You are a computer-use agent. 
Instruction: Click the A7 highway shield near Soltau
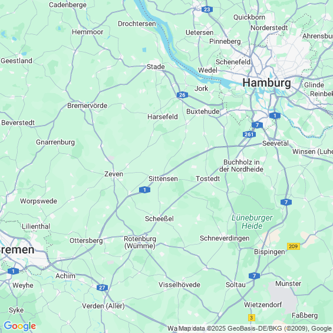pos(254,276)
